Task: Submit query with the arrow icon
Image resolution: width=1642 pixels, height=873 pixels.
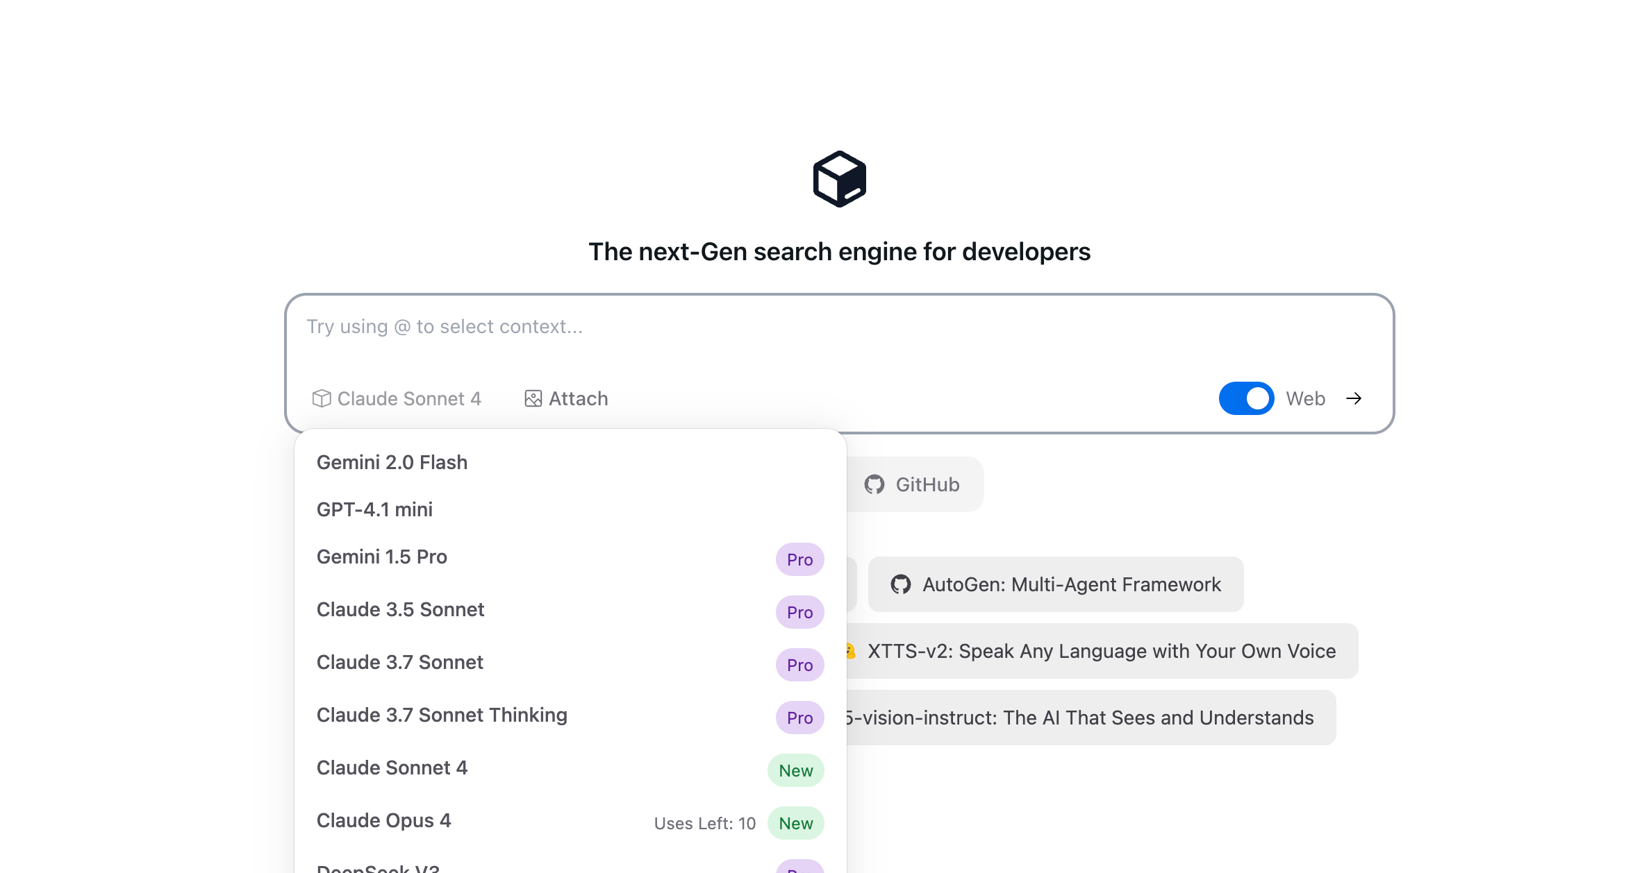Action: (1353, 398)
